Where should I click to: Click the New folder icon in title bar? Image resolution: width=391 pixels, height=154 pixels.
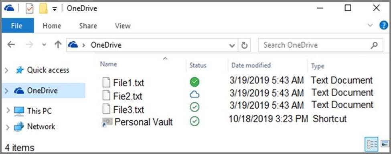(44, 9)
